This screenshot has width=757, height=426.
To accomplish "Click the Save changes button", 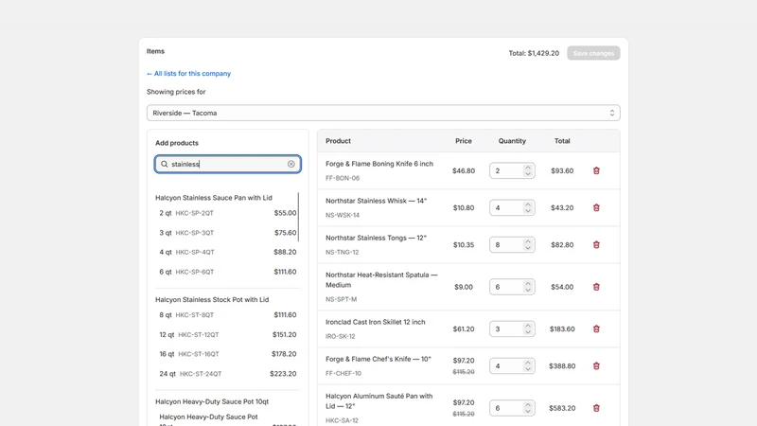I will point(593,53).
